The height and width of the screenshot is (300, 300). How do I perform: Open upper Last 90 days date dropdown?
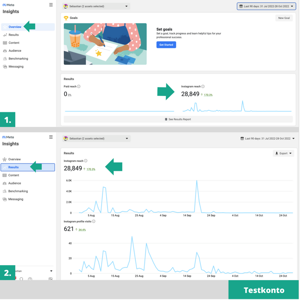(x=267, y=6)
